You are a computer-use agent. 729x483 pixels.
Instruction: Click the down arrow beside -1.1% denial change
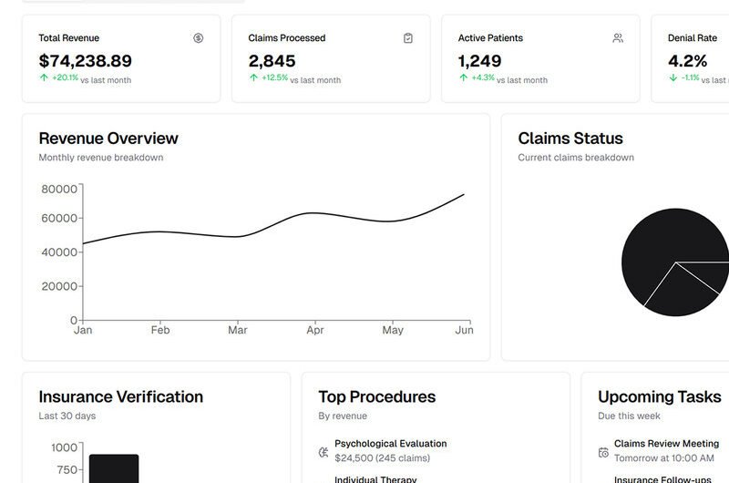coord(673,78)
